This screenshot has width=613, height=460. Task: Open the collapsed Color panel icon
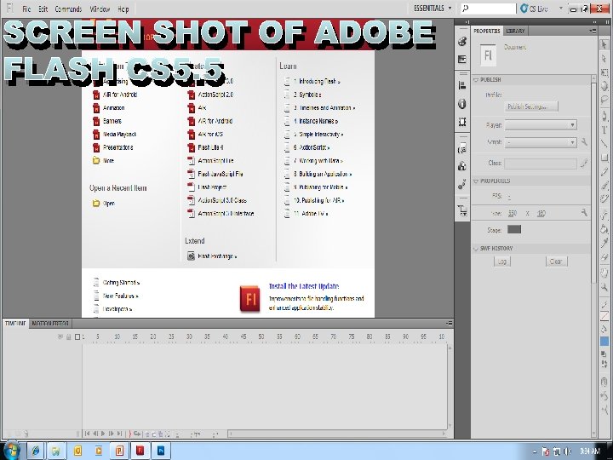pyautogui.click(x=462, y=41)
